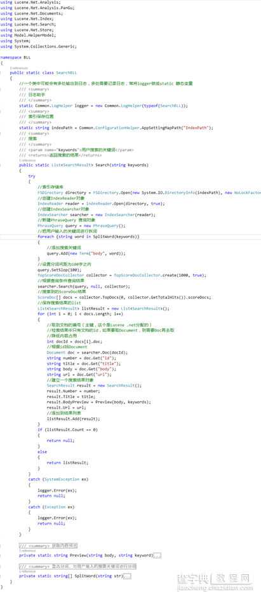This screenshot has width=261, height=592.
Task: Click 'Document doc = searcher.Doc(docId);' line
Action: (88, 352)
